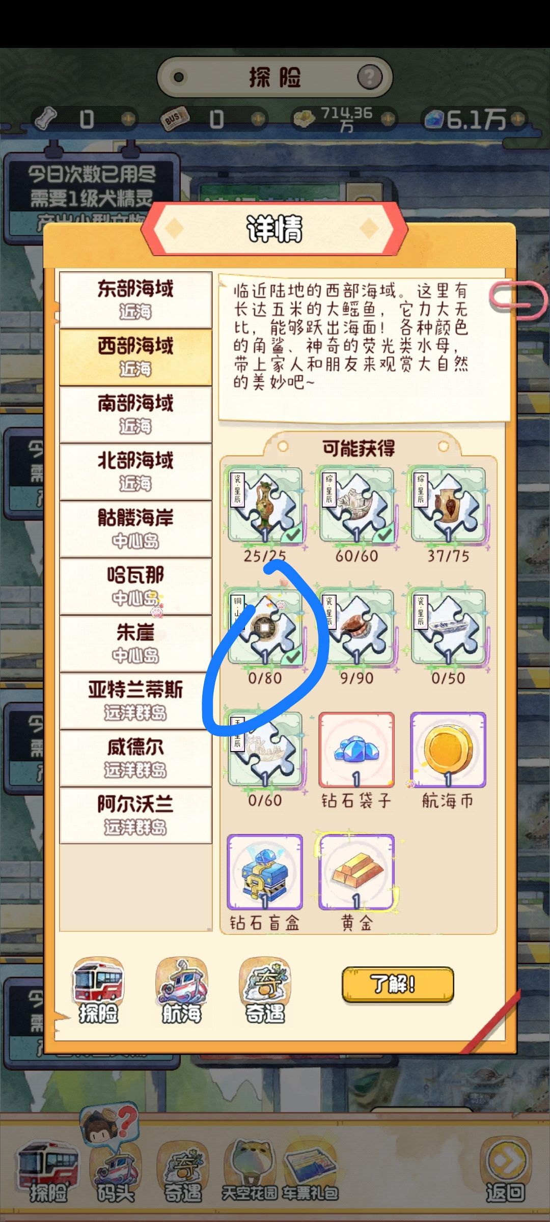550x1222 pixels.
Task: Tap the 探险 bus icon in the dialog
Action: point(98,991)
